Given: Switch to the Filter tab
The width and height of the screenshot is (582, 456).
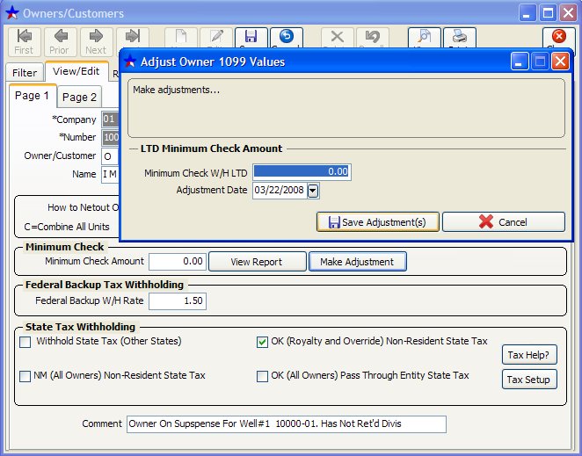Looking at the screenshot, I should (x=25, y=72).
